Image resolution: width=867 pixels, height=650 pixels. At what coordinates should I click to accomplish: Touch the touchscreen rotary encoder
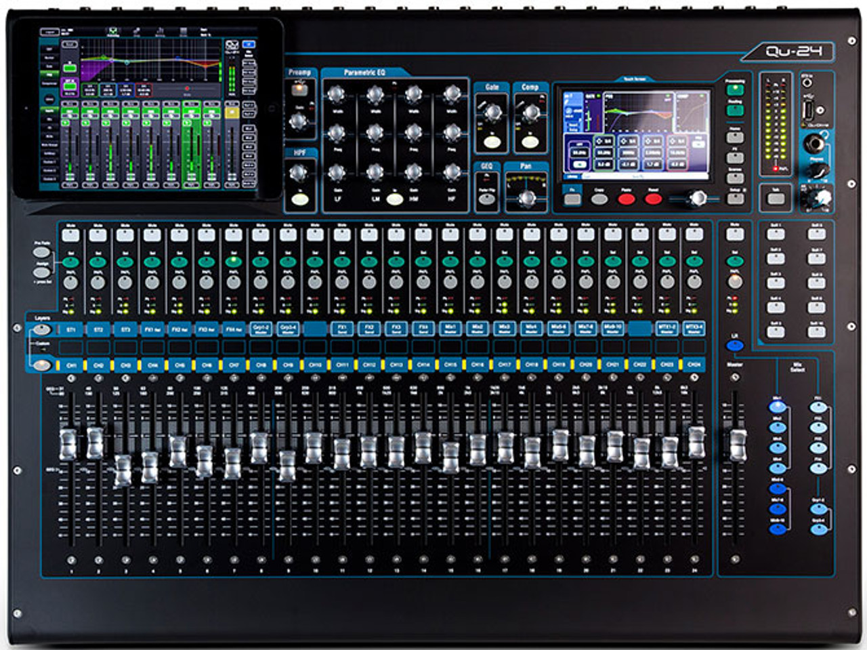[x=696, y=199]
